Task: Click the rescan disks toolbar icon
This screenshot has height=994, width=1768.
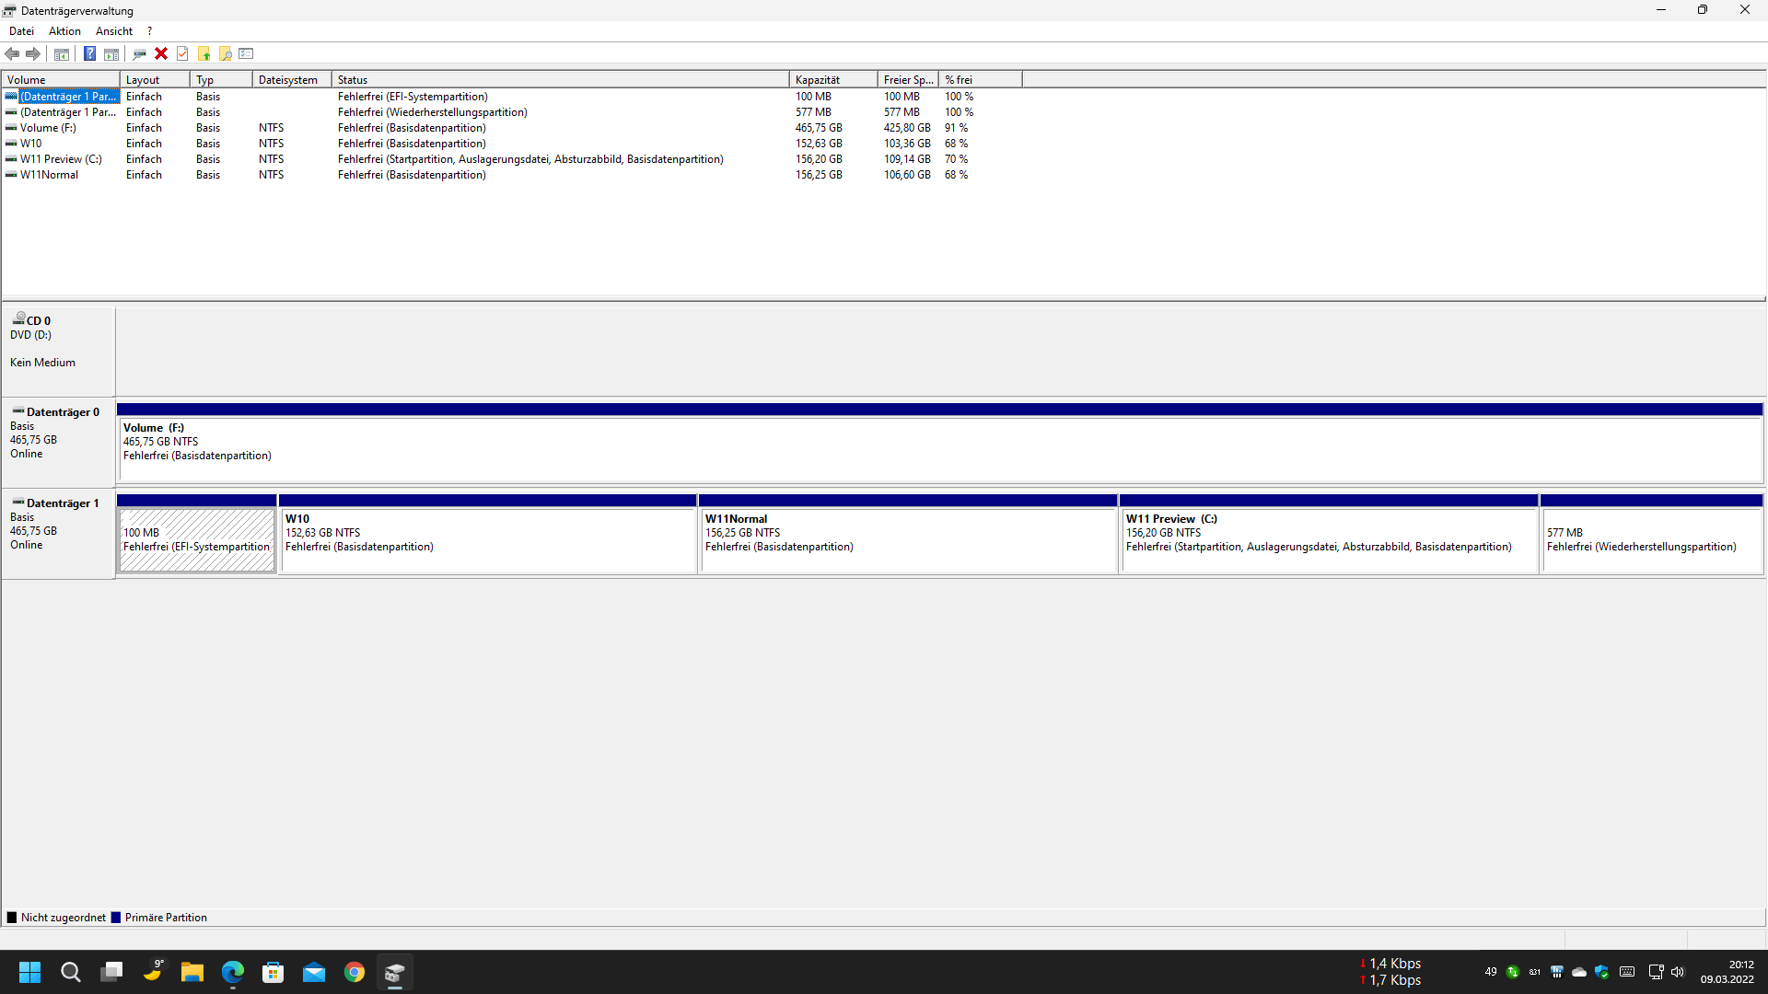Action: tap(139, 54)
